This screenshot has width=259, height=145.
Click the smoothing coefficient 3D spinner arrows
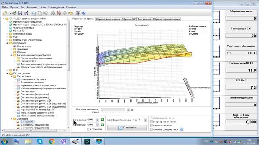tap(145, 120)
